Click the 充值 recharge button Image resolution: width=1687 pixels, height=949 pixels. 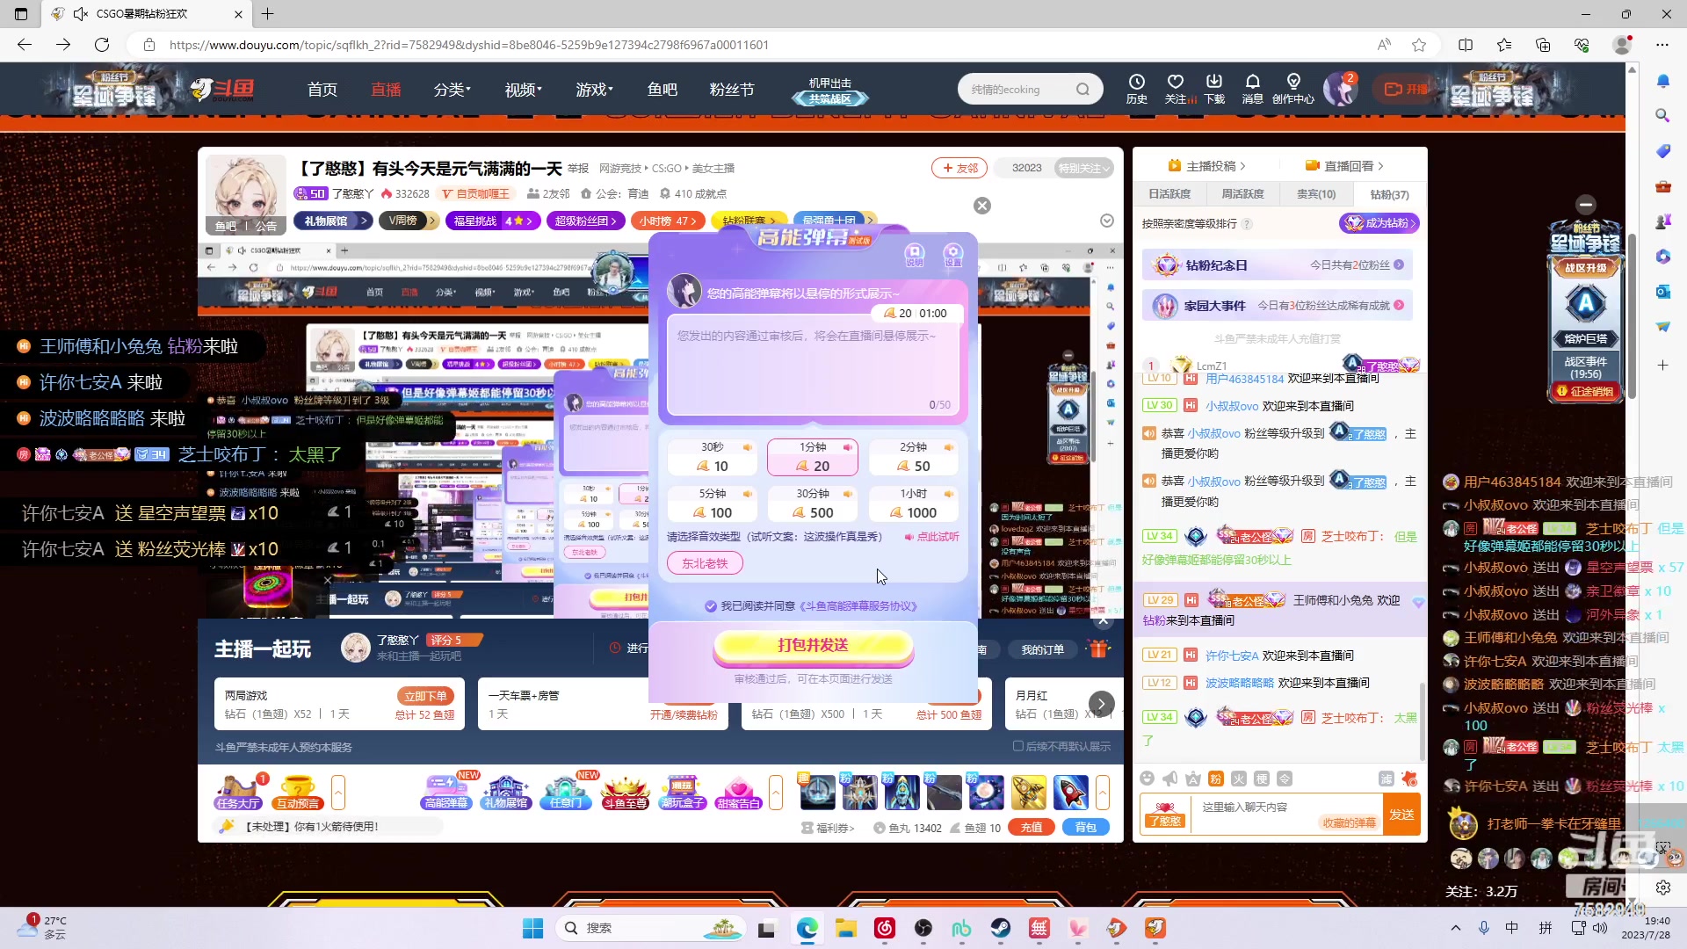coord(1032,828)
